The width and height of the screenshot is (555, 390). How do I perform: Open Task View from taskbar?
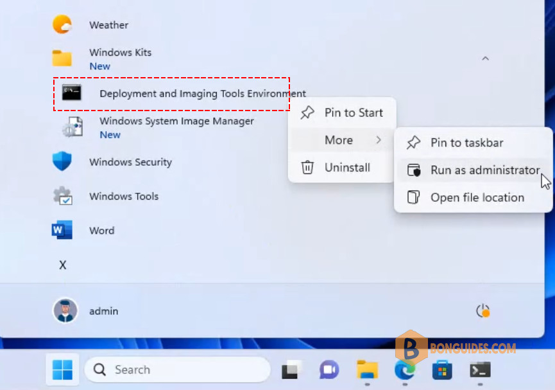[x=291, y=370]
